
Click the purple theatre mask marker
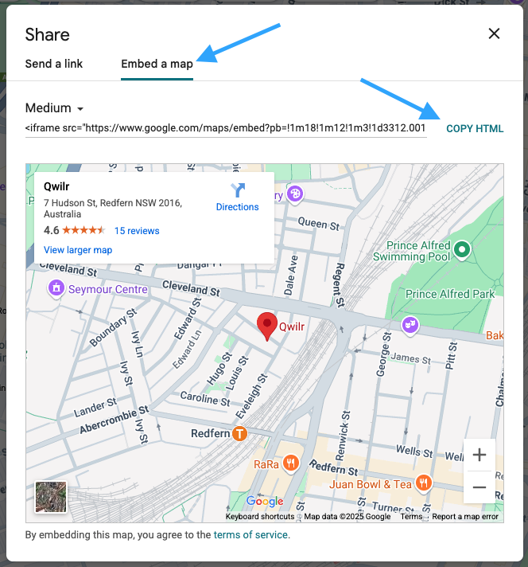pos(410,325)
